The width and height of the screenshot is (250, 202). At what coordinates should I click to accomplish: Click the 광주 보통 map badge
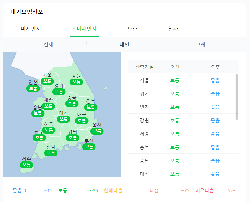39,138
